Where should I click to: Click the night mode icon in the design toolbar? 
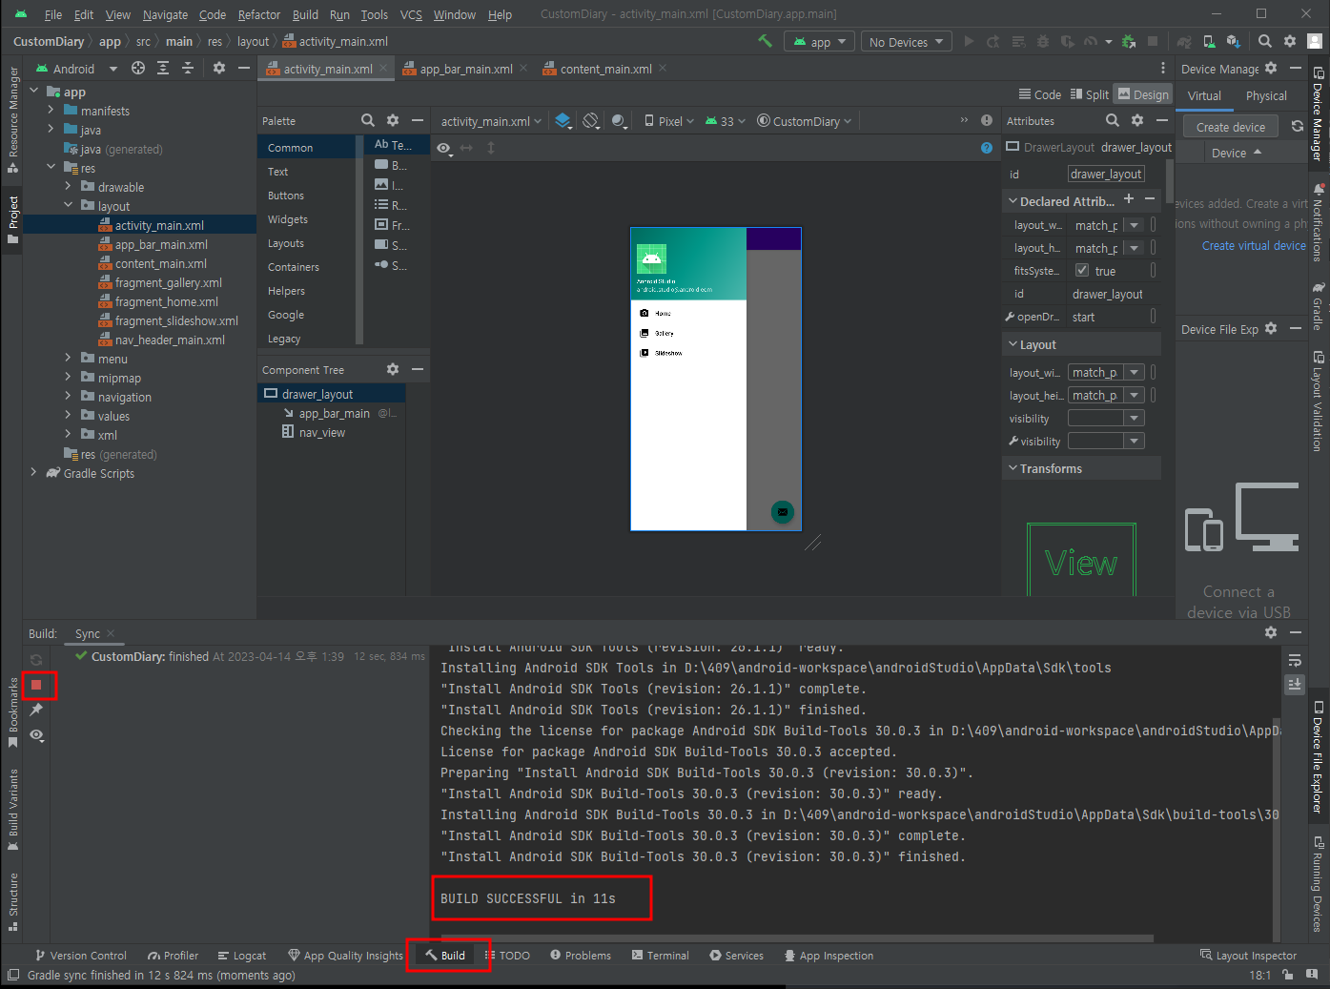click(620, 120)
